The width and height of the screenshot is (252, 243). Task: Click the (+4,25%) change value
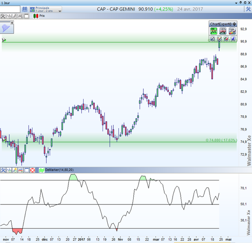pyautogui.click(x=163, y=9)
